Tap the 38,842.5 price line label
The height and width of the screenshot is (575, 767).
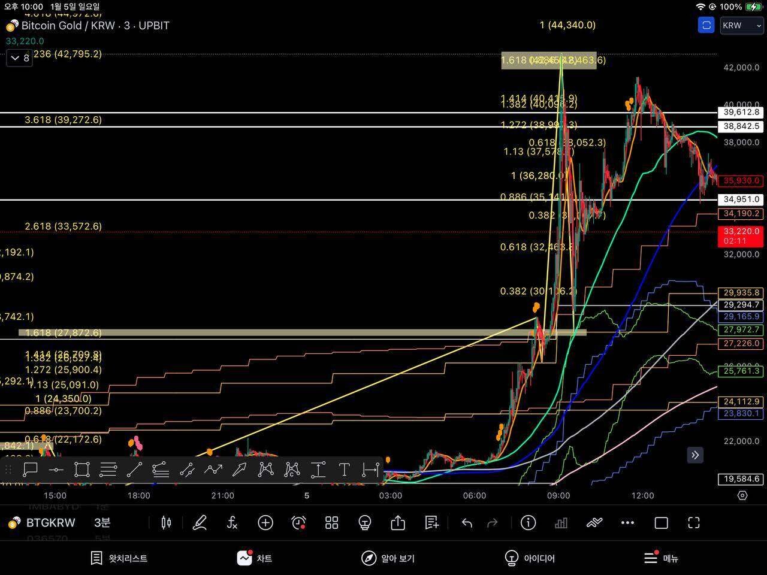741,126
